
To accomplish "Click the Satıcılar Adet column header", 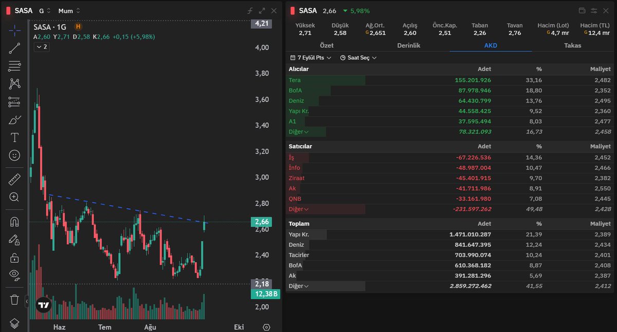I will click(x=484, y=146).
